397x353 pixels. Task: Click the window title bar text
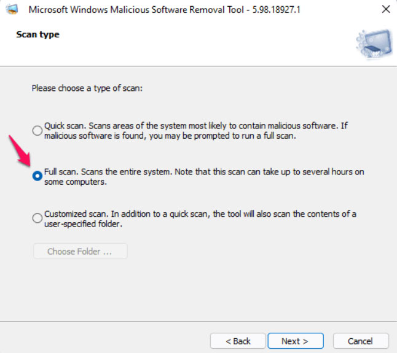click(164, 10)
